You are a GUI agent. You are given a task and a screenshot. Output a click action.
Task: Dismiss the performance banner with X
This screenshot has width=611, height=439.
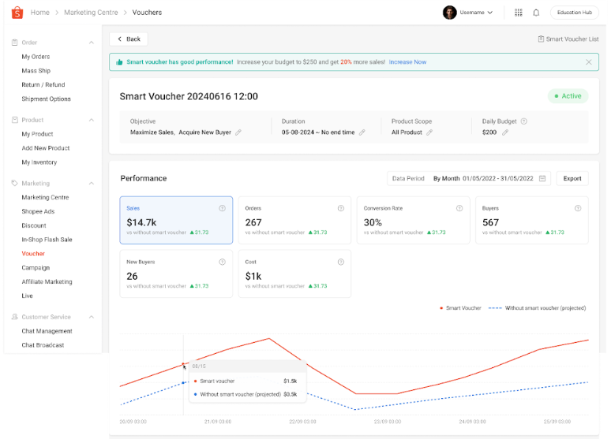coord(588,62)
